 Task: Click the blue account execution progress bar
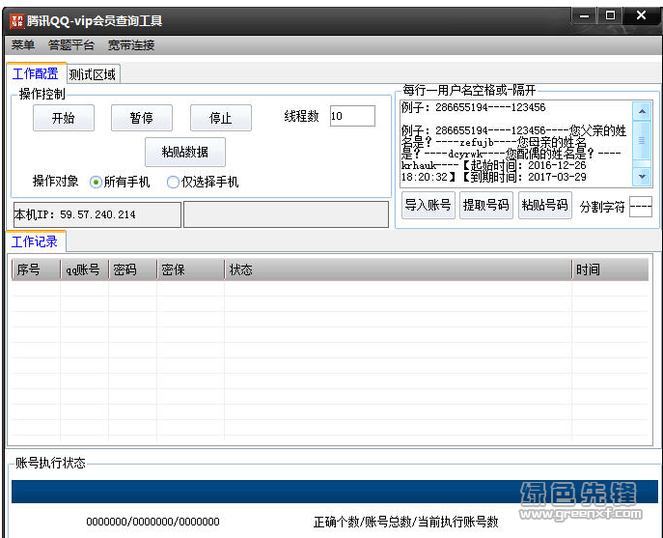pos(335,492)
